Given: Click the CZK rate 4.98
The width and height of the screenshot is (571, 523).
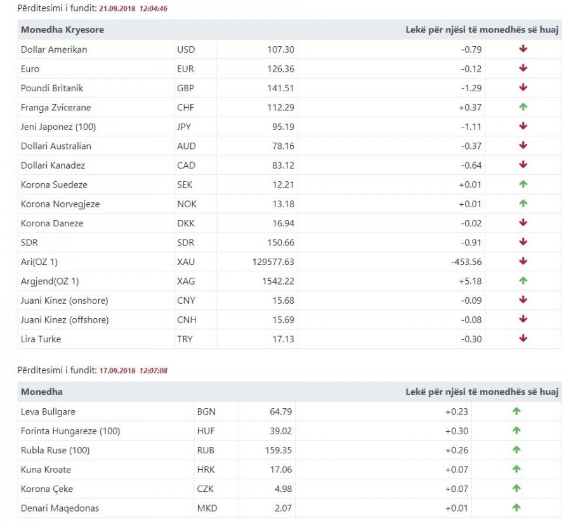Looking at the screenshot, I should 283,489.
